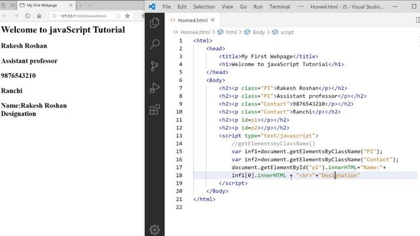Click the <h1> Welcome line in the code editor
This screenshot has width=420, height=236.
pos(282,64)
